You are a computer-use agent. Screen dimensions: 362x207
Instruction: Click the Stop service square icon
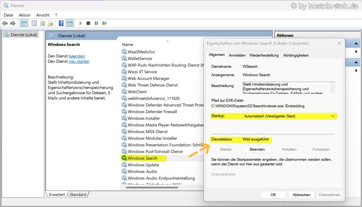point(88,23)
